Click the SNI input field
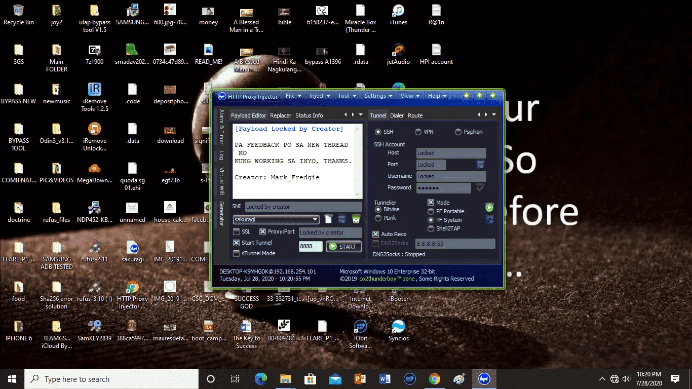 303,207
